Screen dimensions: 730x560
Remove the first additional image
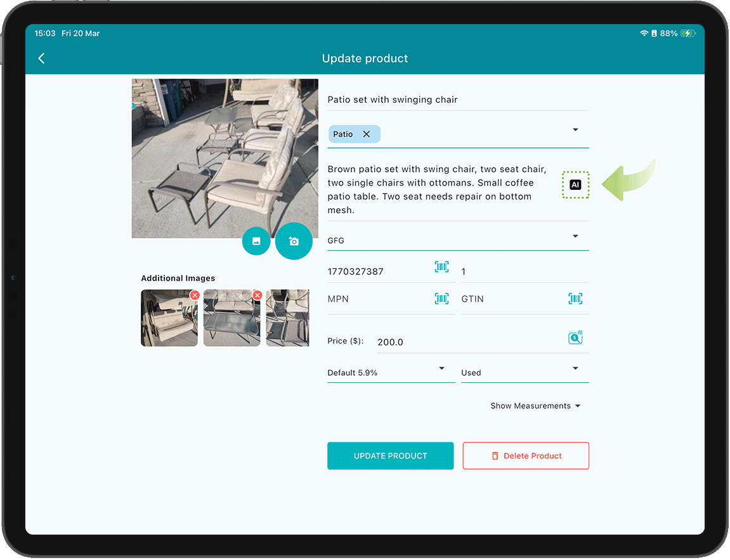coord(195,295)
